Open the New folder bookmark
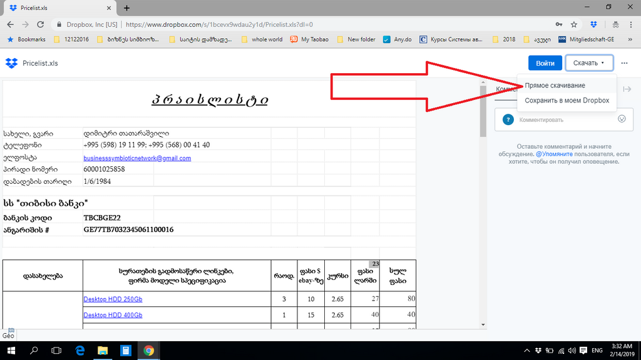The width and height of the screenshot is (641, 360). 356,39
